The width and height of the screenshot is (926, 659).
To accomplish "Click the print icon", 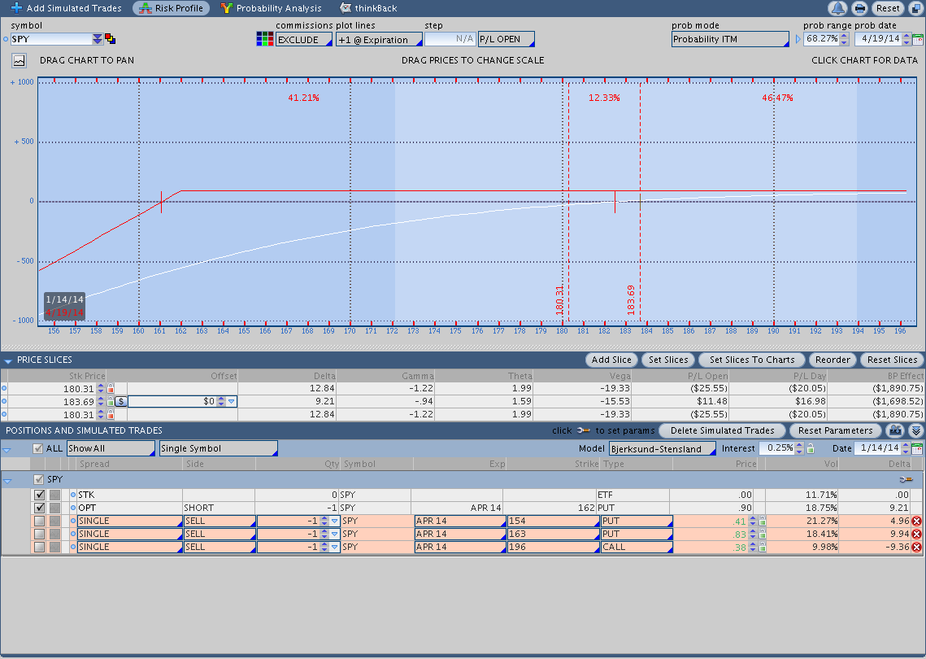I will point(860,8).
